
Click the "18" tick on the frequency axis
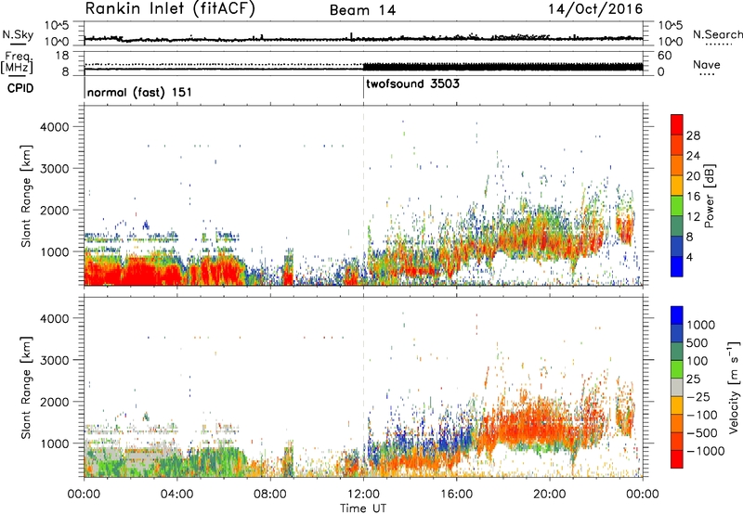(62, 56)
